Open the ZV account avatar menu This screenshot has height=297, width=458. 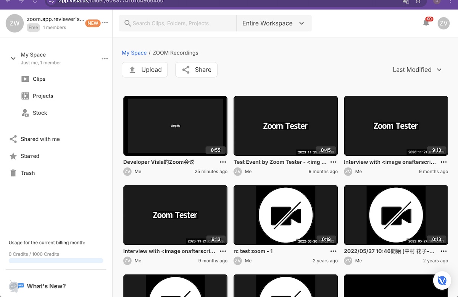click(x=443, y=23)
